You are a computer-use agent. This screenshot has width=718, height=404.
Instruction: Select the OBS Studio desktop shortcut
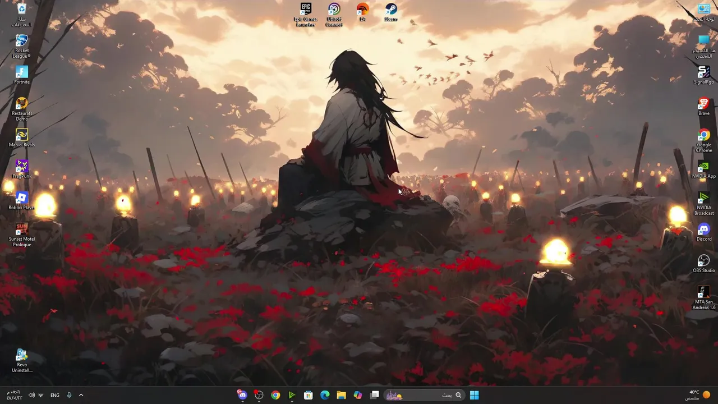tap(704, 264)
